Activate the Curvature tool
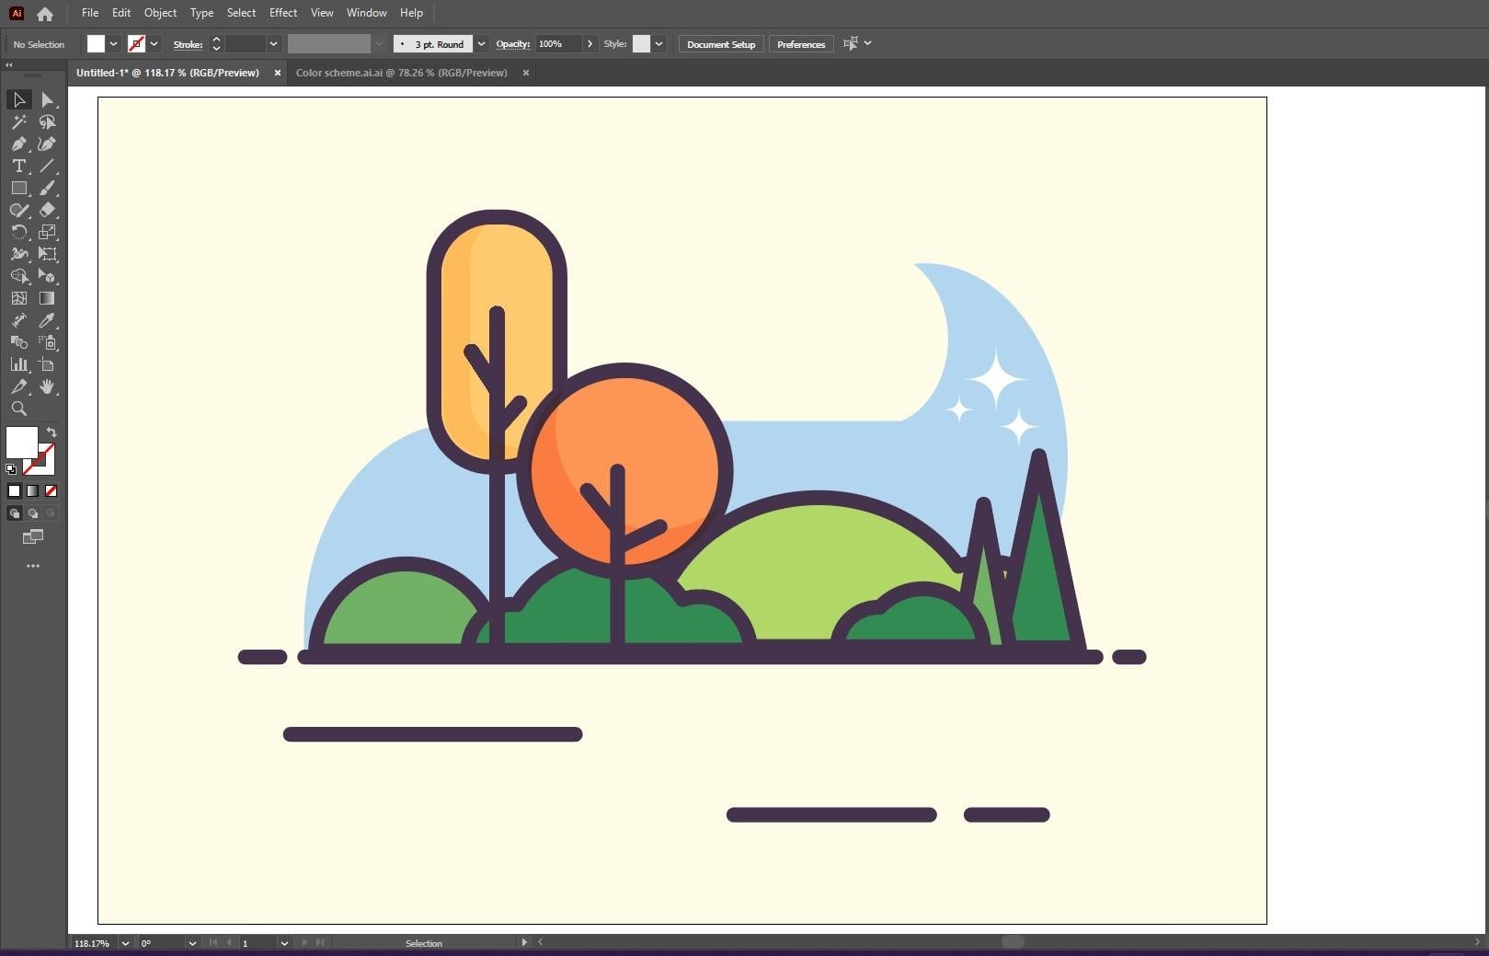Image resolution: width=1489 pixels, height=956 pixels. tap(47, 144)
